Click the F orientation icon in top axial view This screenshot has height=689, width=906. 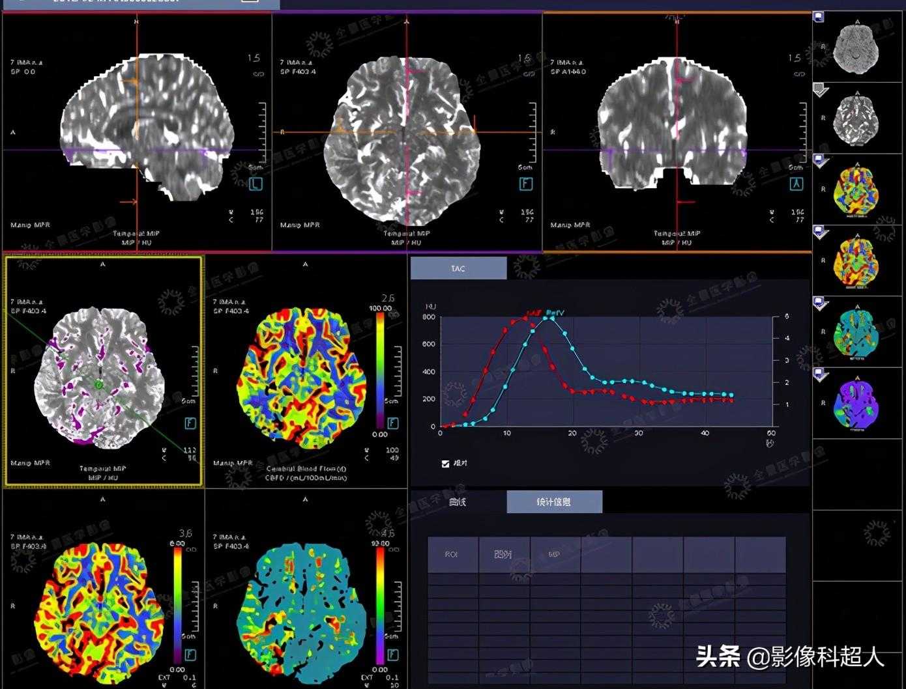525,184
